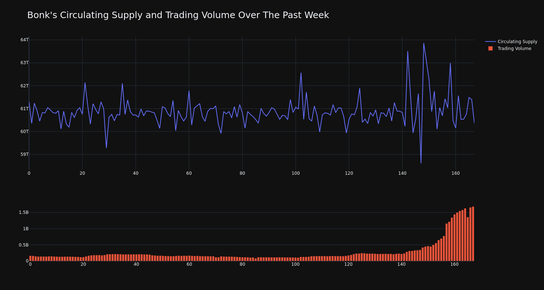
Task: Click the red Trading Volume legend swatch
Action: [490, 49]
